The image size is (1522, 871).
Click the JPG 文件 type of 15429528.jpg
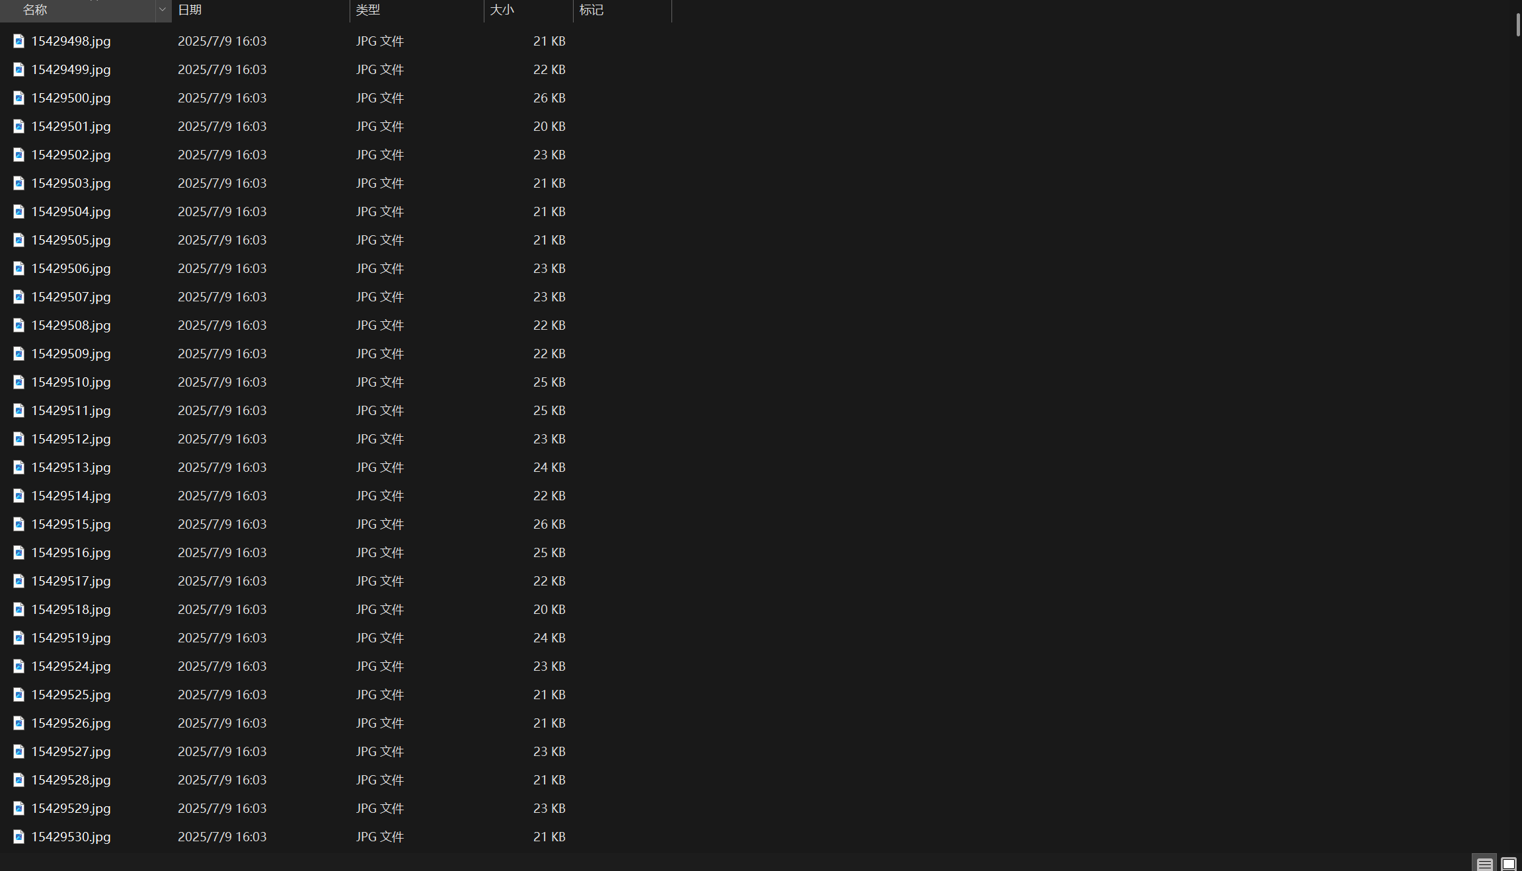[x=380, y=780]
